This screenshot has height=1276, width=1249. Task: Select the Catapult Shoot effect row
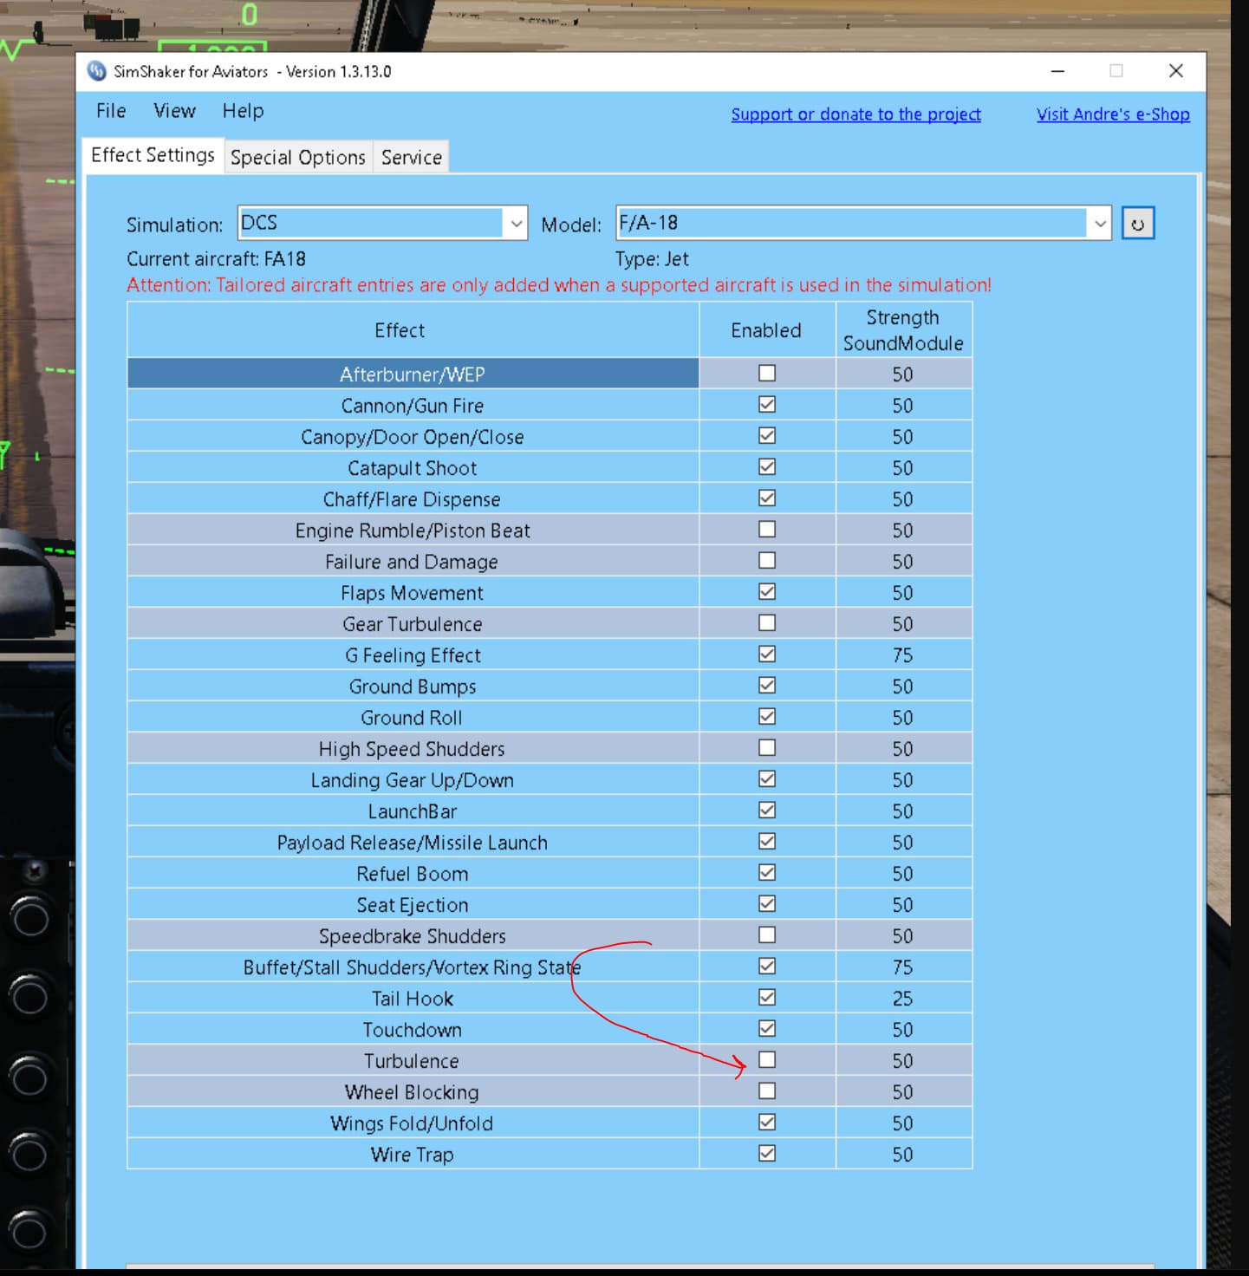[412, 468]
